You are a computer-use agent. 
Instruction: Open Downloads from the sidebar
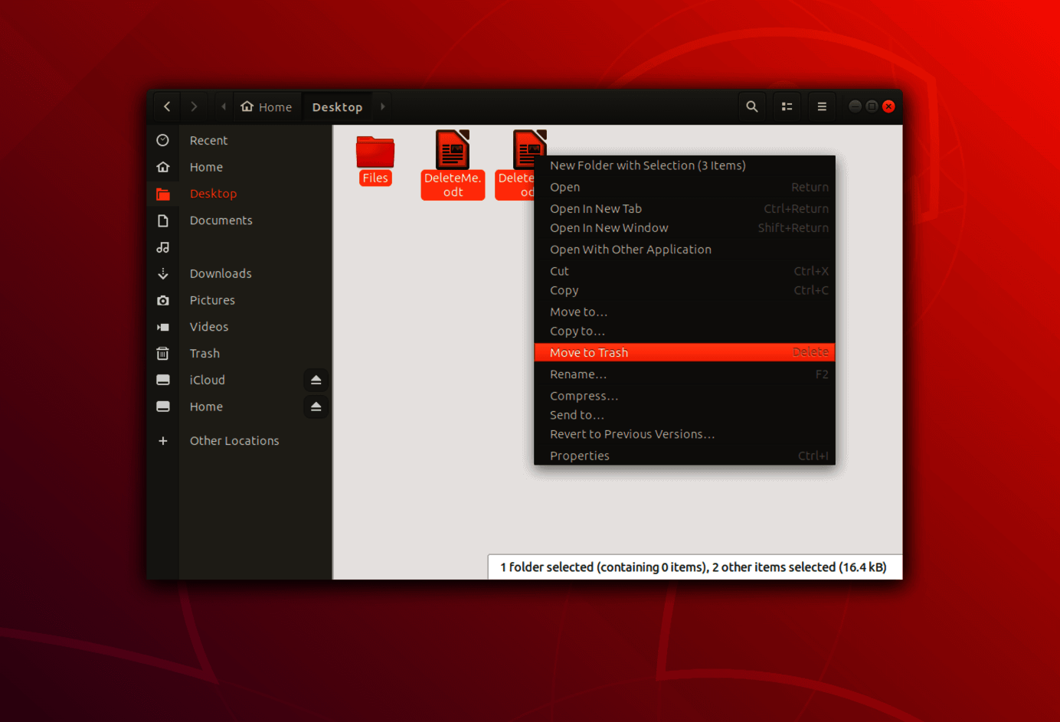coord(221,273)
